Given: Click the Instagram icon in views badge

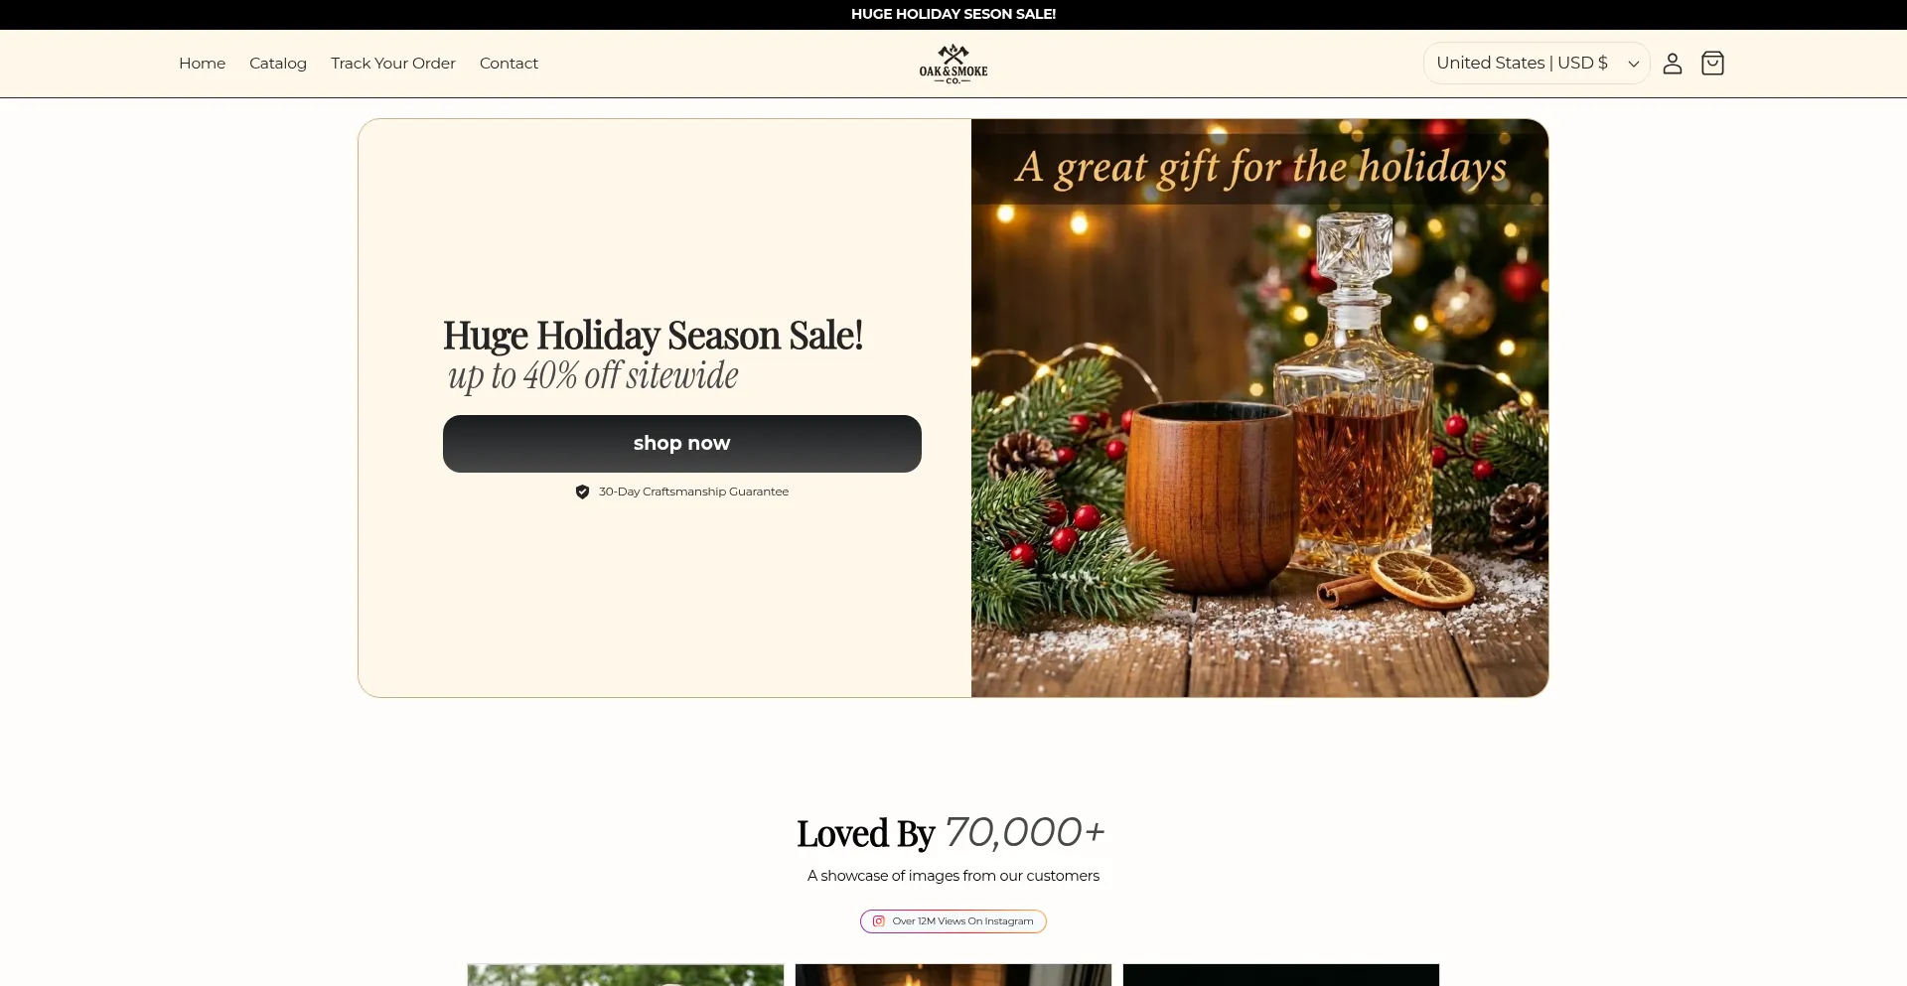Looking at the screenshot, I should (x=878, y=921).
